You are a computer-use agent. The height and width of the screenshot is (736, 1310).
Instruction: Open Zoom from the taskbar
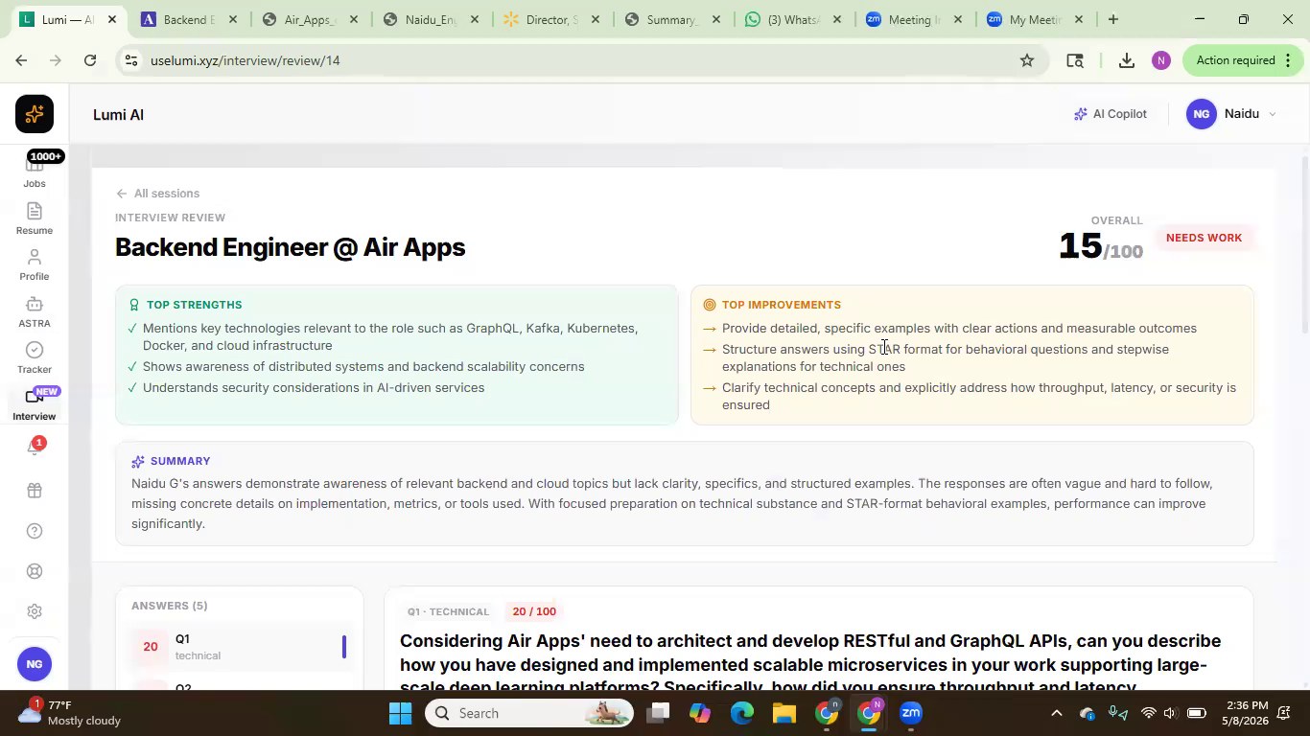coord(911,713)
